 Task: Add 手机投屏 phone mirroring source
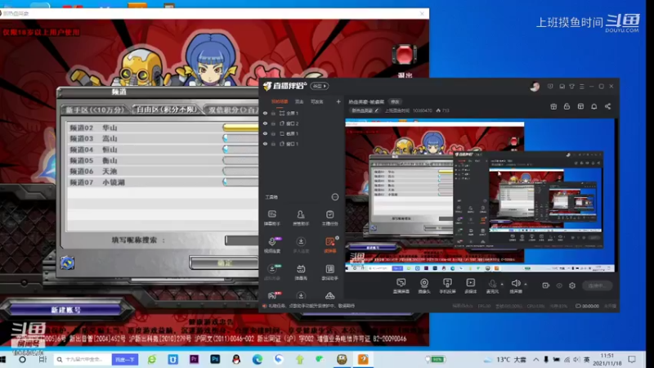[447, 285]
